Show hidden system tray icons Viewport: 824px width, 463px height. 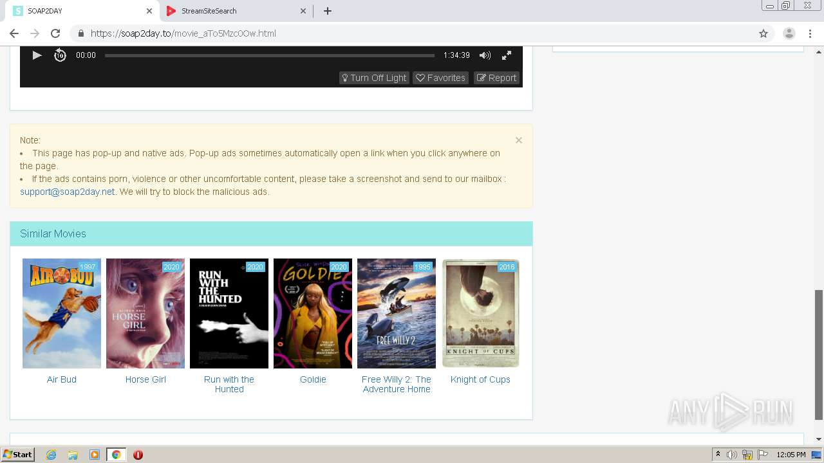(x=718, y=455)
